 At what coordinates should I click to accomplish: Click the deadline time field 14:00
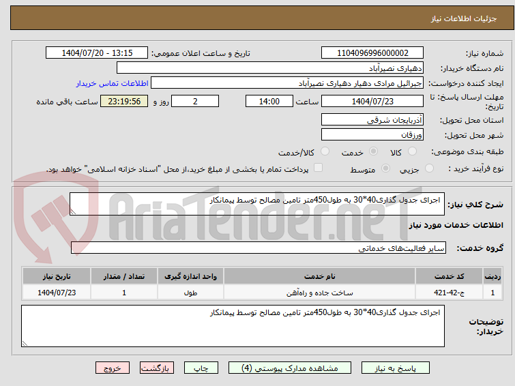point(269,101)
